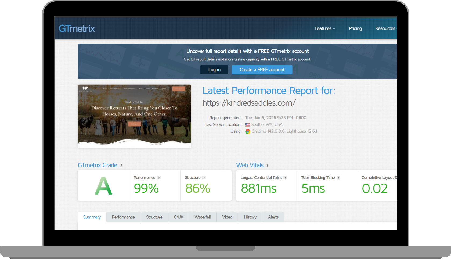Click Create a FREE account button

[262, 70]
